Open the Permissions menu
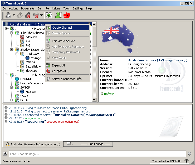Viewport: 195px width, 165px height. point(53,8)
